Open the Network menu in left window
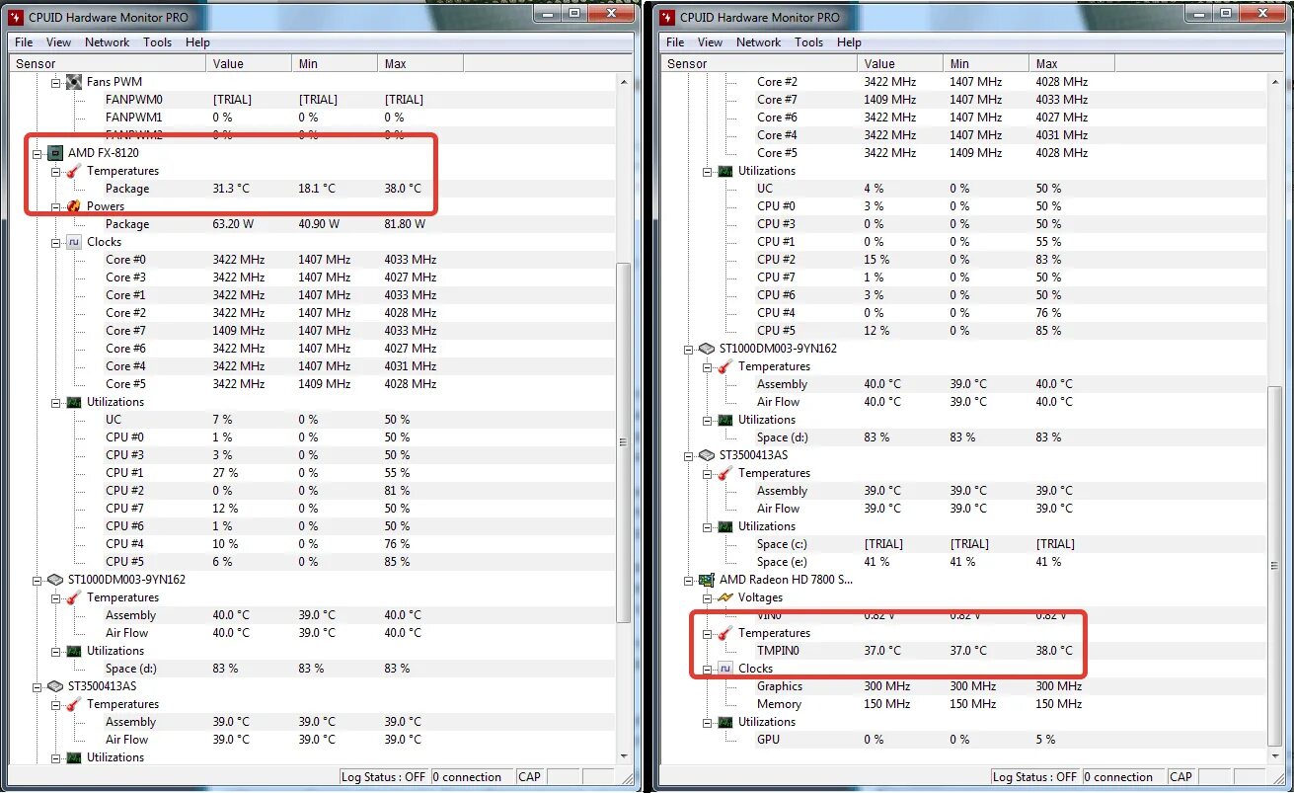Screen dimensions: 1294x793 coord(107,42)
